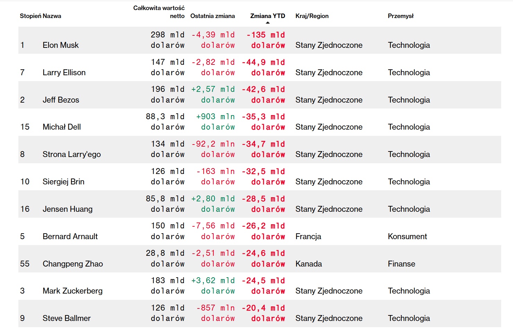513x331 pixels.
Task: Click the Stopień column header
Action: tap(30, 16)
